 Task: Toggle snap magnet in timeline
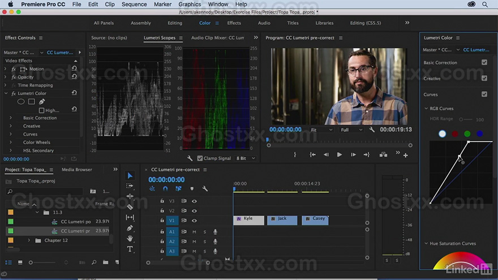(x=165, y=188)
